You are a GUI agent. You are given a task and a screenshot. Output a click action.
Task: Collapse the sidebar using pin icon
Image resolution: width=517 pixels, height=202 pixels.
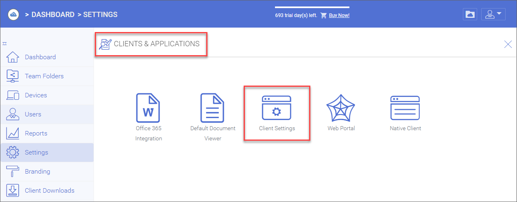(4, 43)
